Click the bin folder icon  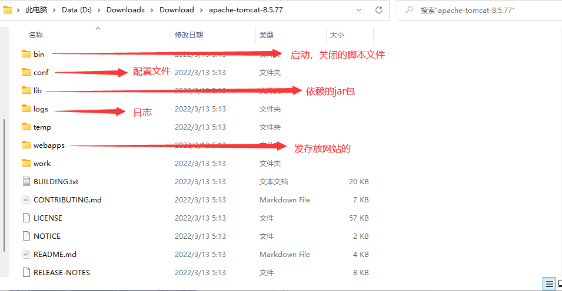point(26,54)
